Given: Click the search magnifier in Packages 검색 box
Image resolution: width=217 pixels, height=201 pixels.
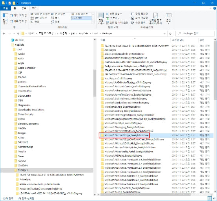Looking at the screenshot, I should 180,33.
